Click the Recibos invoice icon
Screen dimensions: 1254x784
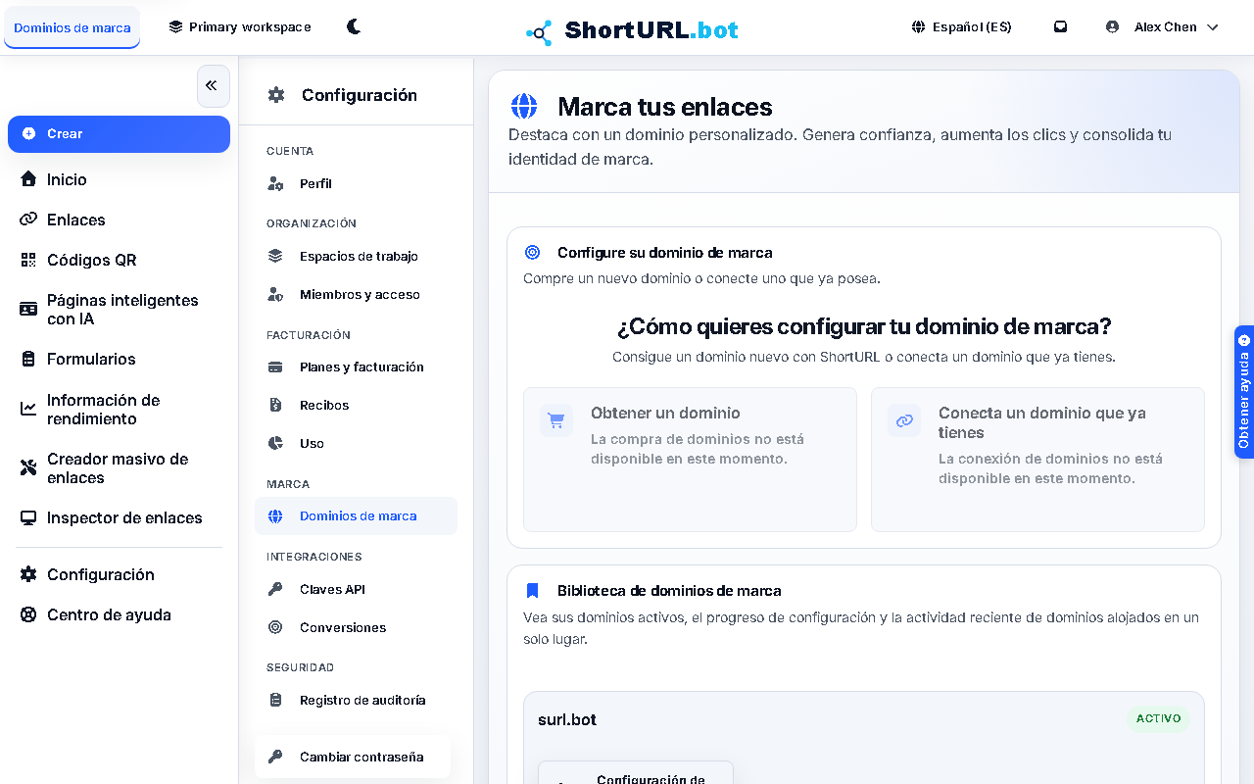pyautogui.click(x=275, y=405)
